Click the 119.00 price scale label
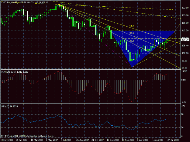The image size is (190, 142). coord(185,15)
